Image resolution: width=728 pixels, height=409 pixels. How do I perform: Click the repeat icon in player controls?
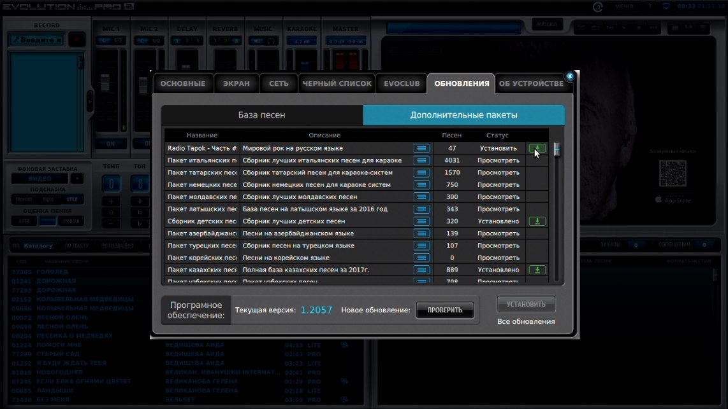595,28
